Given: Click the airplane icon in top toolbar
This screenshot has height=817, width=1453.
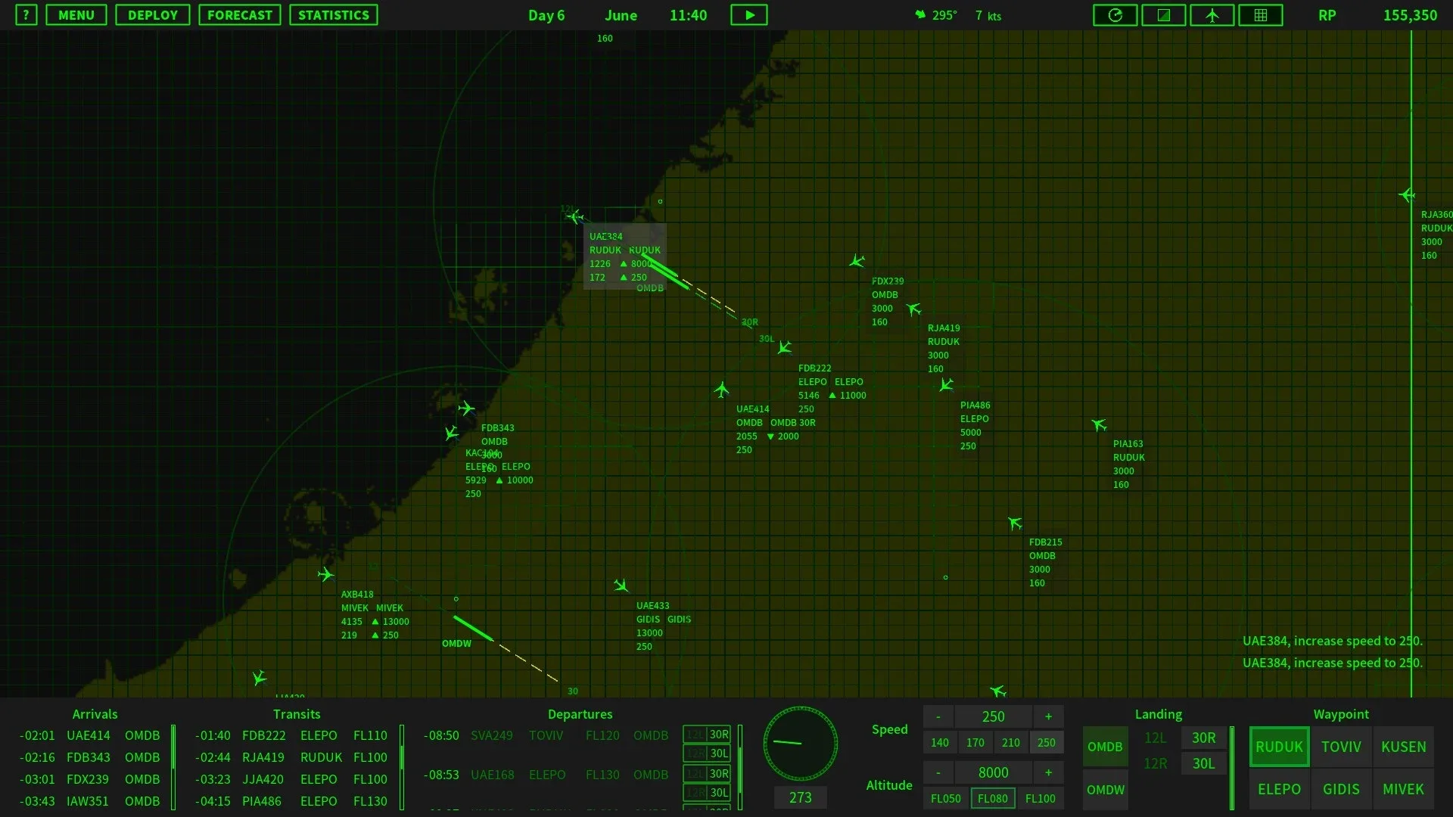Looking at the screenshot, I should 1212,15.
